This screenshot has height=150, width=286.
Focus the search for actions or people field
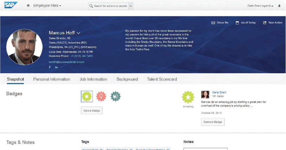110,6
